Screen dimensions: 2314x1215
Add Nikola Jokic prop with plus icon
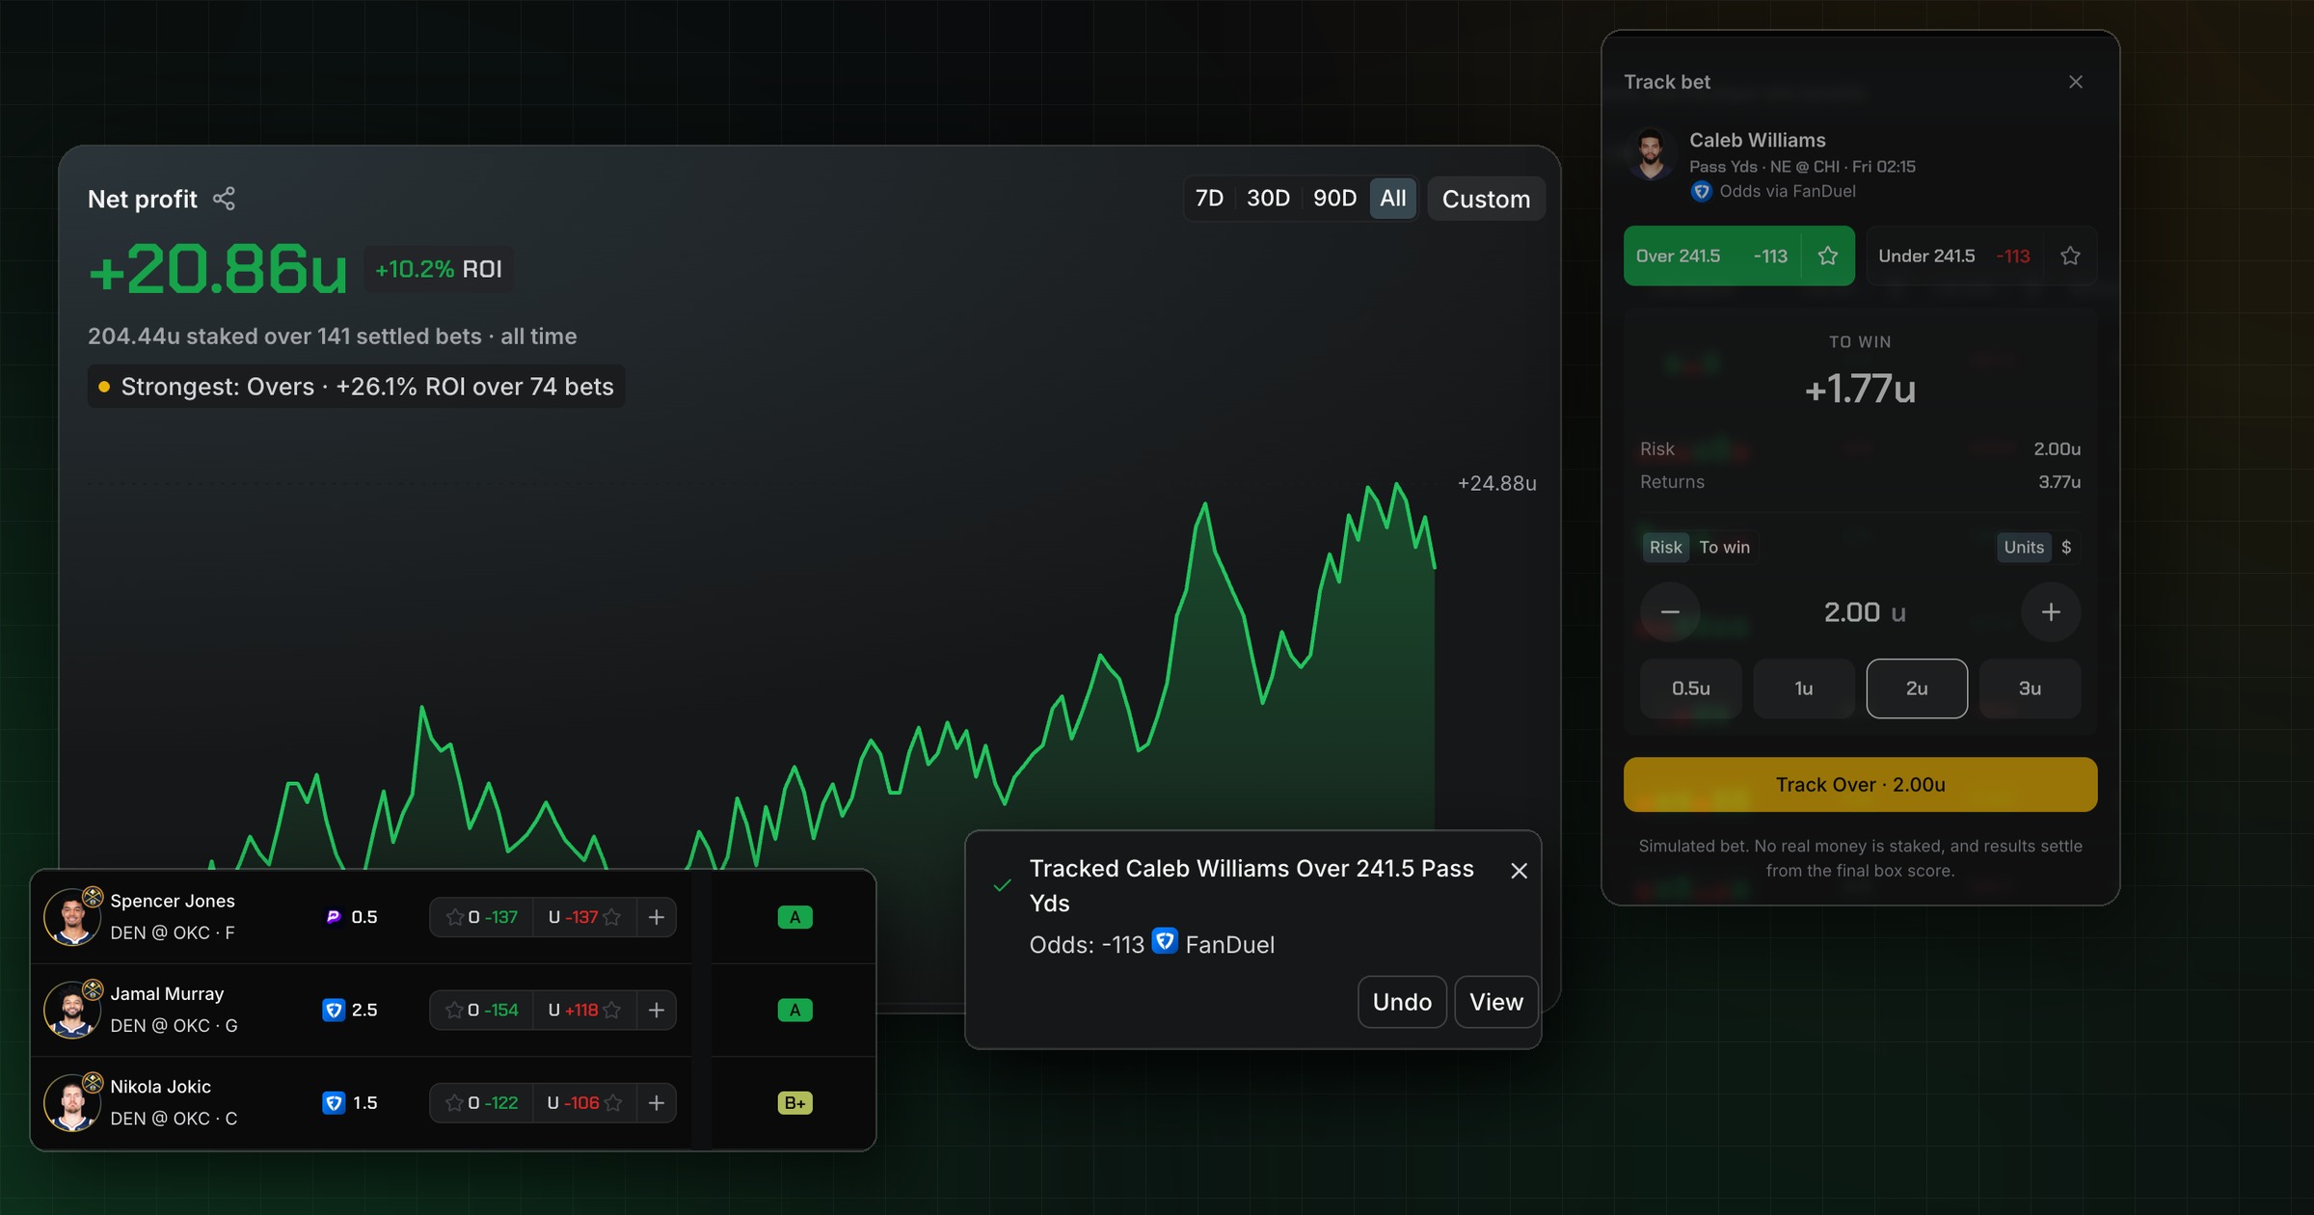tap(656, 1102)
